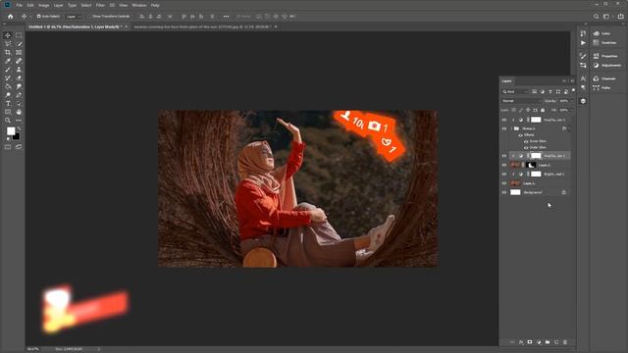Hide the group layer with effects

504,128
